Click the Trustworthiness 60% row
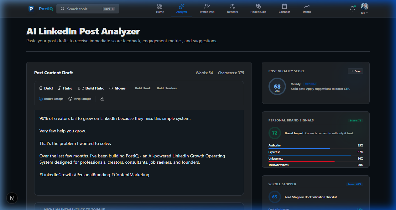 [316, 165]
